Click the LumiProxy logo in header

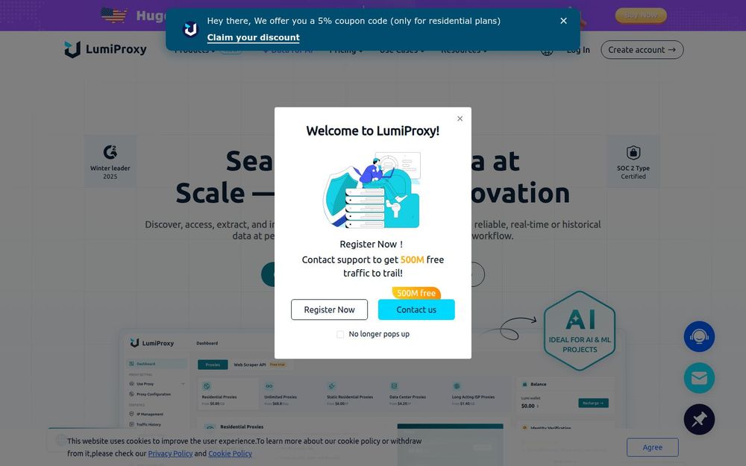point(106,49)
